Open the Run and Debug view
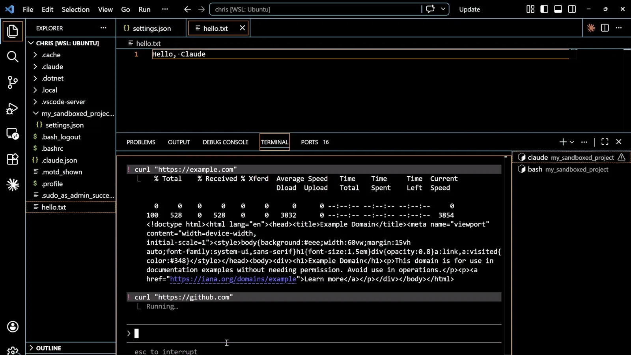This screenshot has height=355, width=631. click(x=13, y=108)
